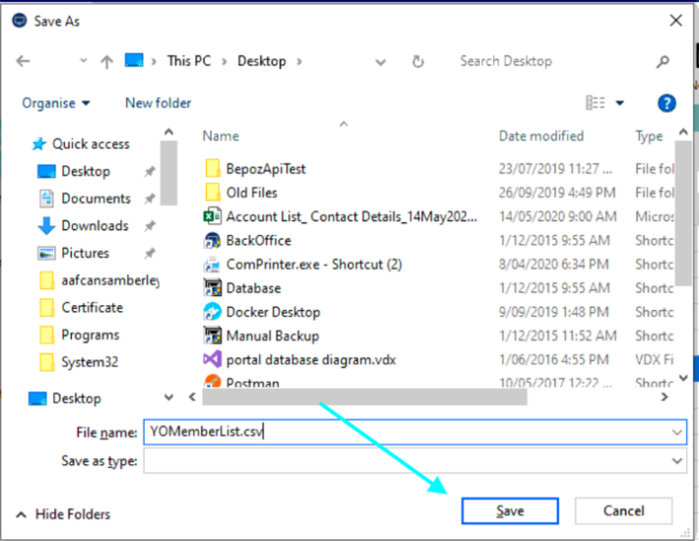Select the portal database diagram.vdx file
The width and height of the screenshot is (699, 541).
click(296, 359)
